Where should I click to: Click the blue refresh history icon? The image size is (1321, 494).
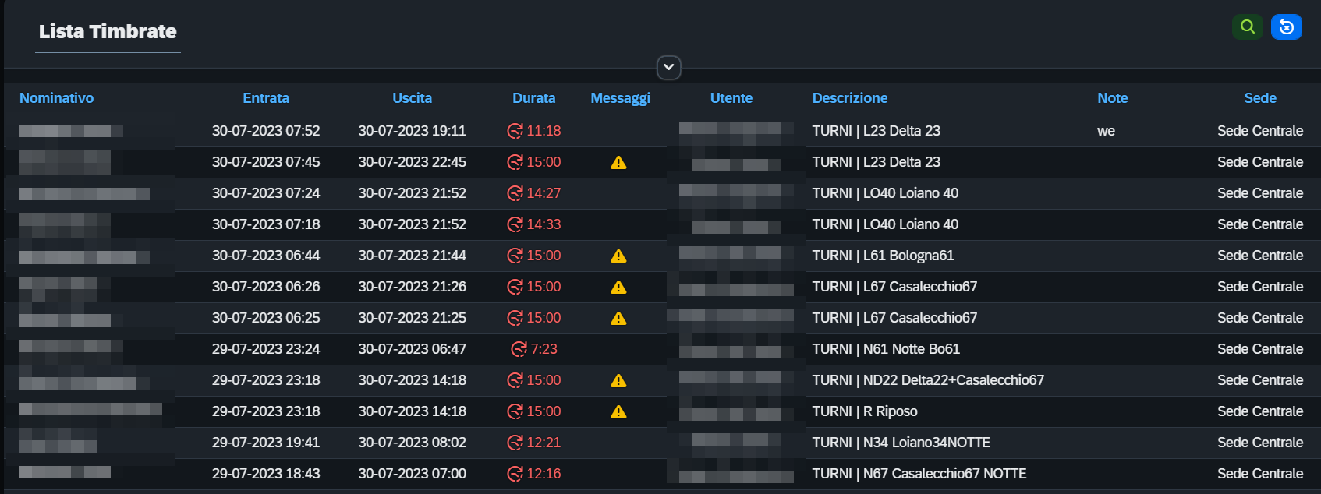point(1286,26)
